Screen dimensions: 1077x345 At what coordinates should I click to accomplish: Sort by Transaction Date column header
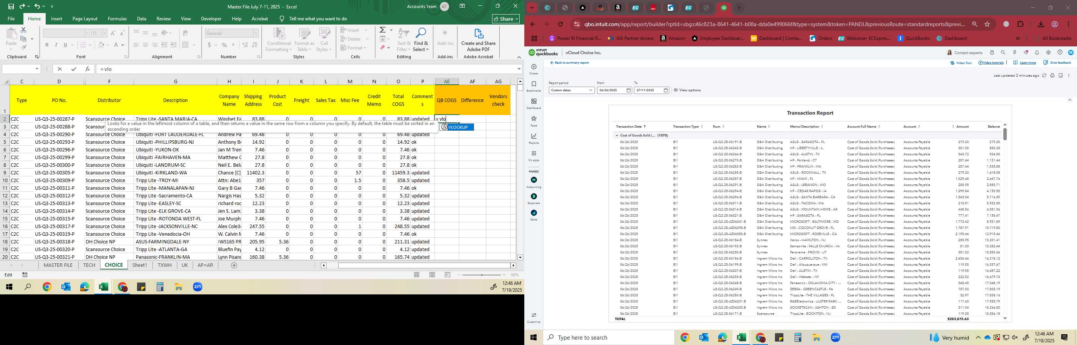(631, 127)
